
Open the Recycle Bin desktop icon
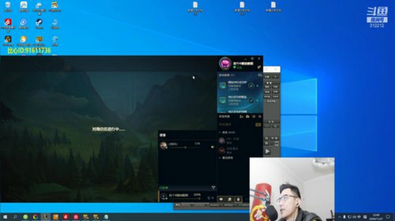tap(8, 7)
